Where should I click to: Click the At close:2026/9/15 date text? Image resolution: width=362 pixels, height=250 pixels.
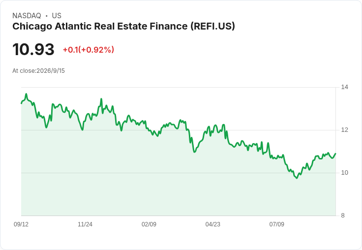[38, 71]
